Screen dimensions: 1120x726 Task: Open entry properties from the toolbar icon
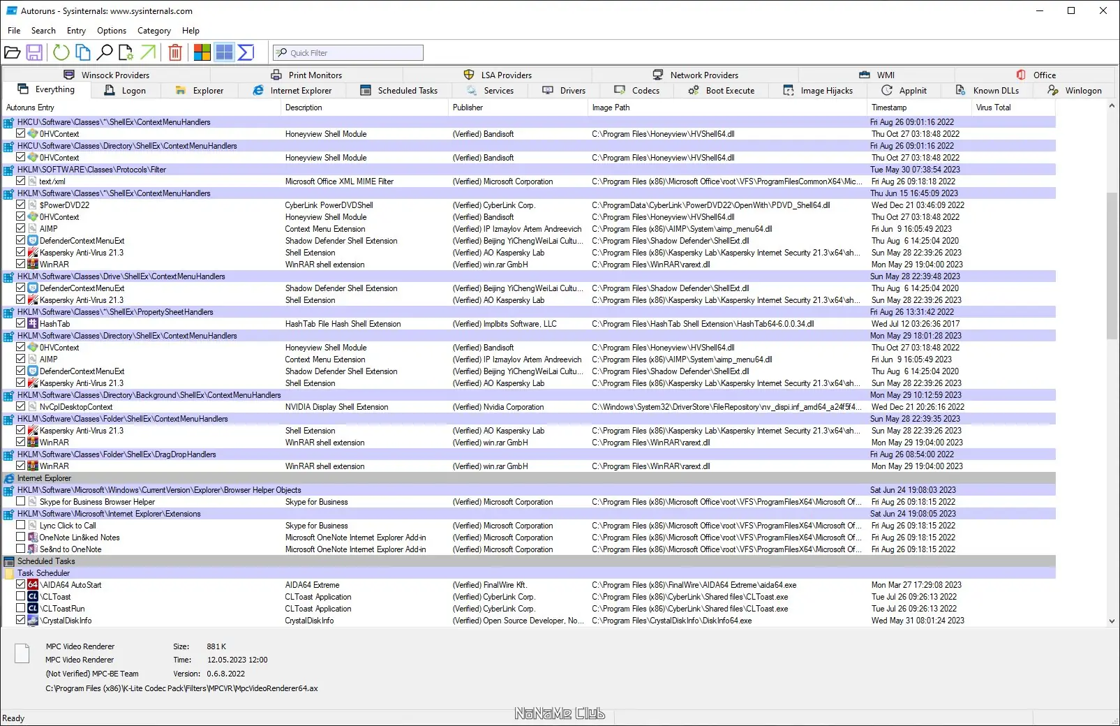click(126, 52)
